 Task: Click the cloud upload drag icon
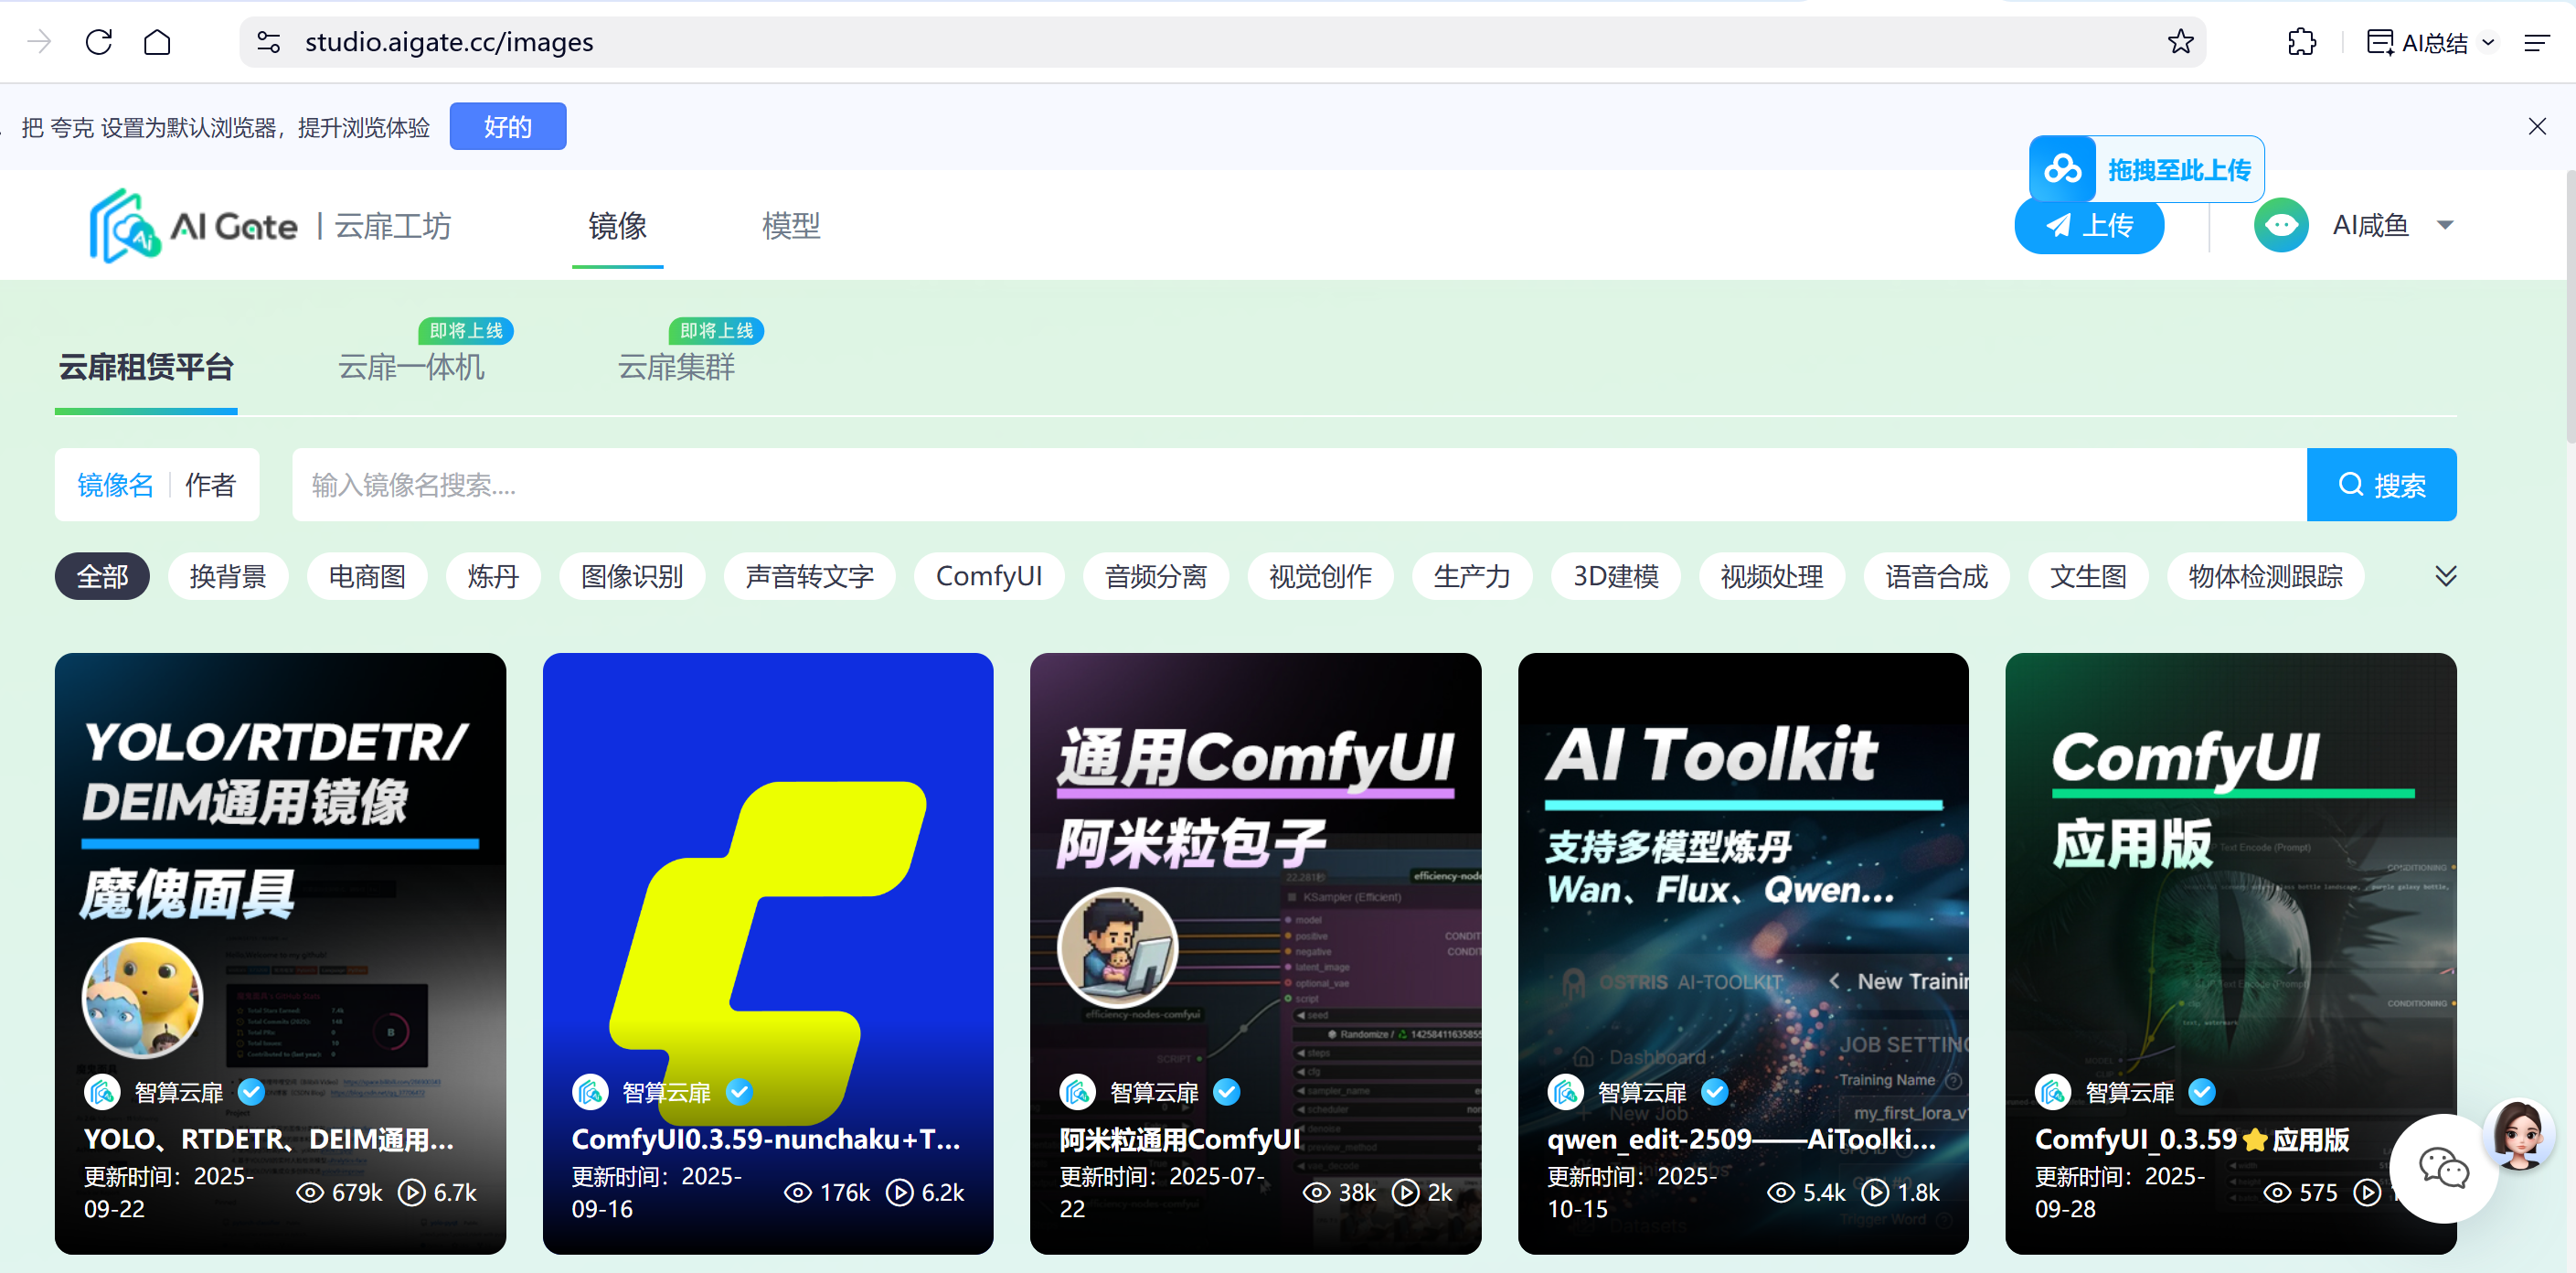click(x=2063, y=169)
